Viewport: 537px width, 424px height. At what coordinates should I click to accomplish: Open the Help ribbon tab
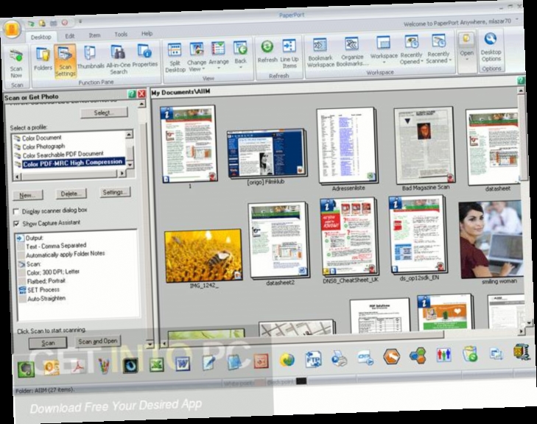click(147, 34)
